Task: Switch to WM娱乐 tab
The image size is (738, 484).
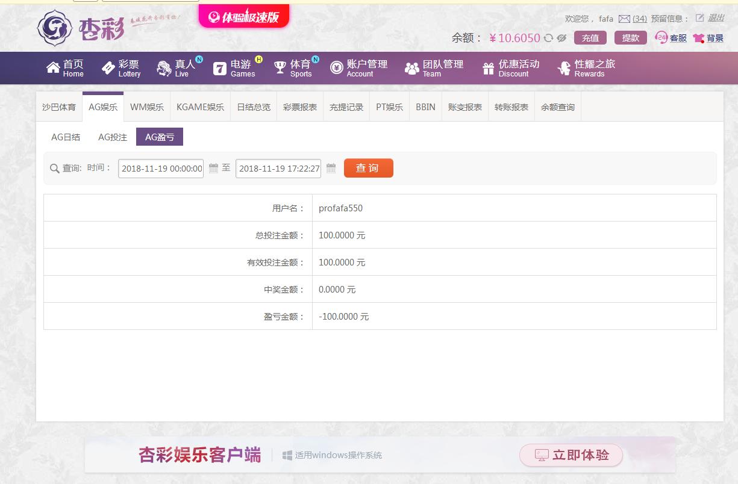Action: (147, 107)
